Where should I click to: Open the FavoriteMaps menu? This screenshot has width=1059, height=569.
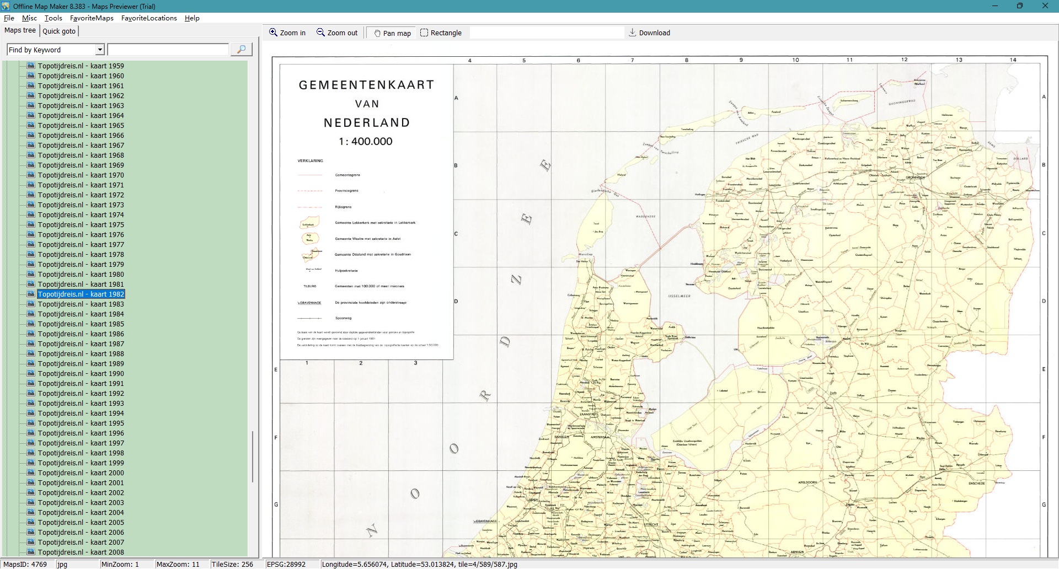click(x=92, y=18)
